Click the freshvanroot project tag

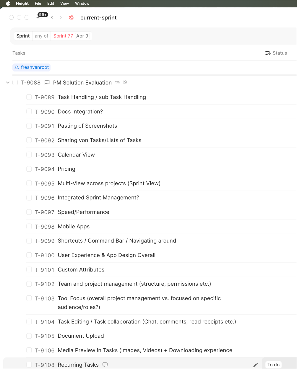click(x=31, y=67)
